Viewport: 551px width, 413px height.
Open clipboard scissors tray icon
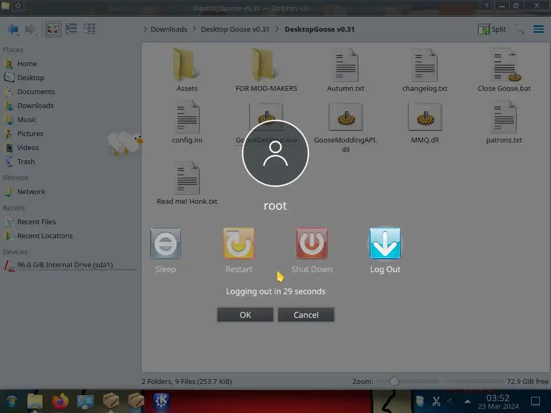coord(436,401)
